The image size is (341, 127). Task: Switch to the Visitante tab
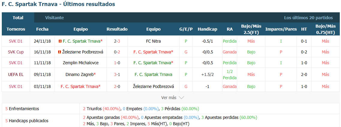(55, 18)
